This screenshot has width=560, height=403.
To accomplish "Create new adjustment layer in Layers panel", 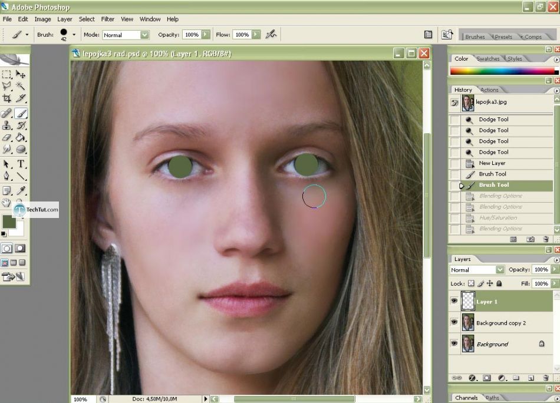I will (502, 378).
